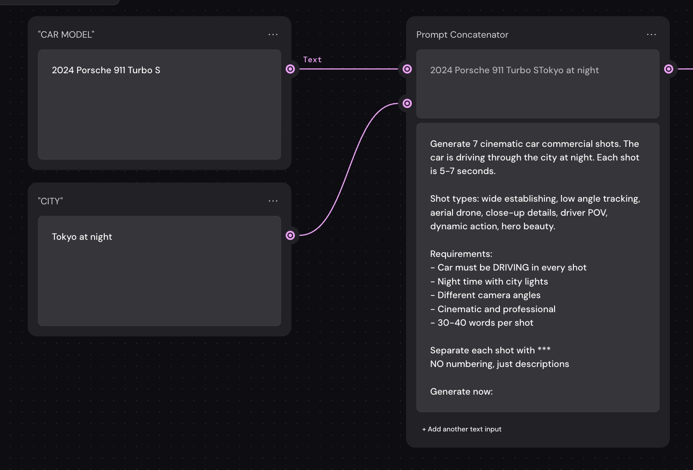Click "+ Add another text input"
Viewport: 693px width, 470px height.
[x=462, y=429]
